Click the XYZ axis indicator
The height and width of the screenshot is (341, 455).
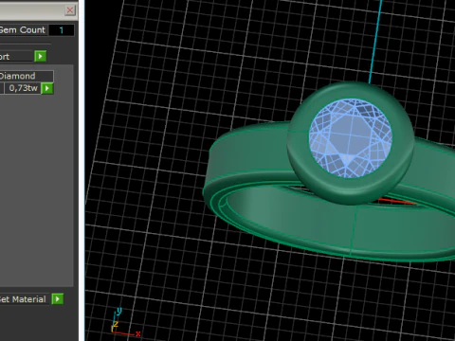(x=125, y=323)
